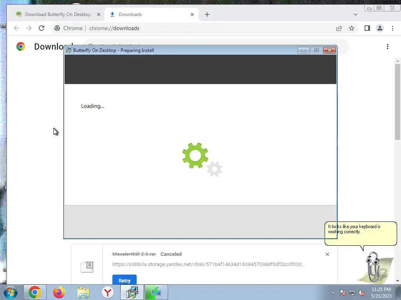401x300 pixels.
Task: Bookmark this page with star icon
Action: pyautogui.click(x=352, y=28)
